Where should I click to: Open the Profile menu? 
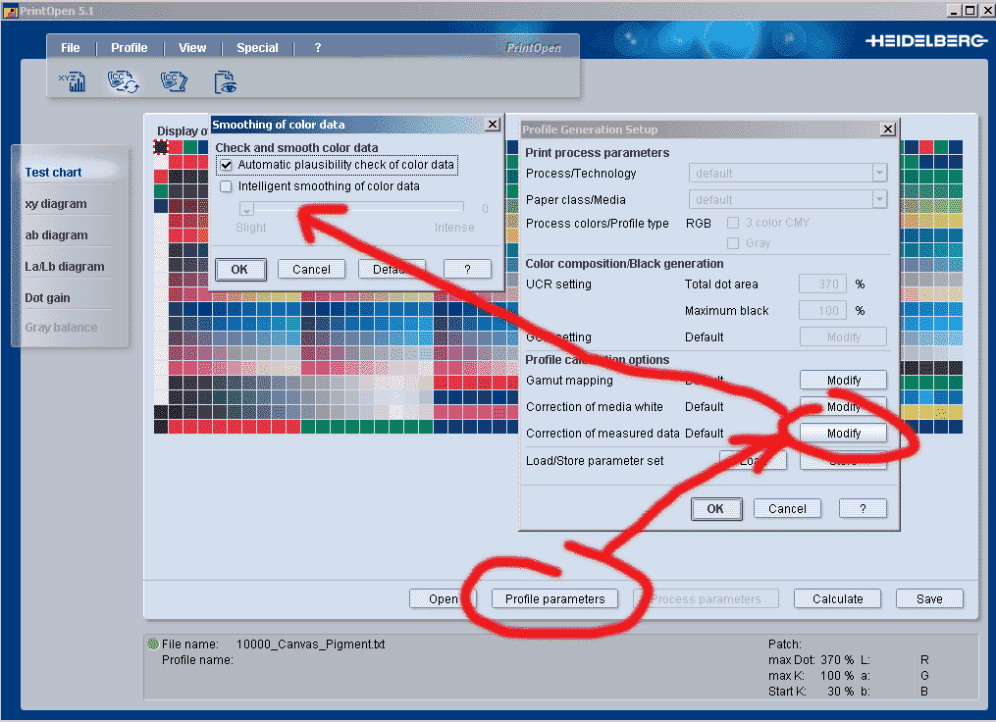[x=129, y=48]
